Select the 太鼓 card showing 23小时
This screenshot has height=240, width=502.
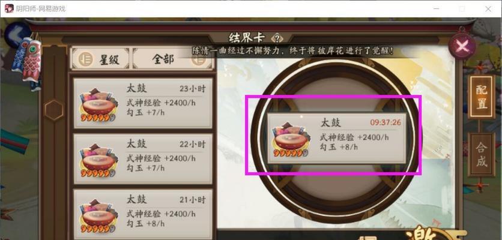coord(143,103)
